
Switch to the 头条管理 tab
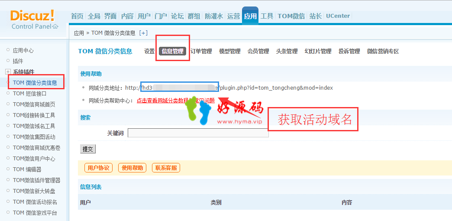(287, 52)
